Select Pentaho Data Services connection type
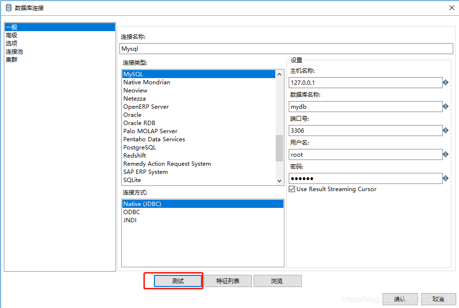The width and height of the screenshot is (459, 308). (199, 139)
